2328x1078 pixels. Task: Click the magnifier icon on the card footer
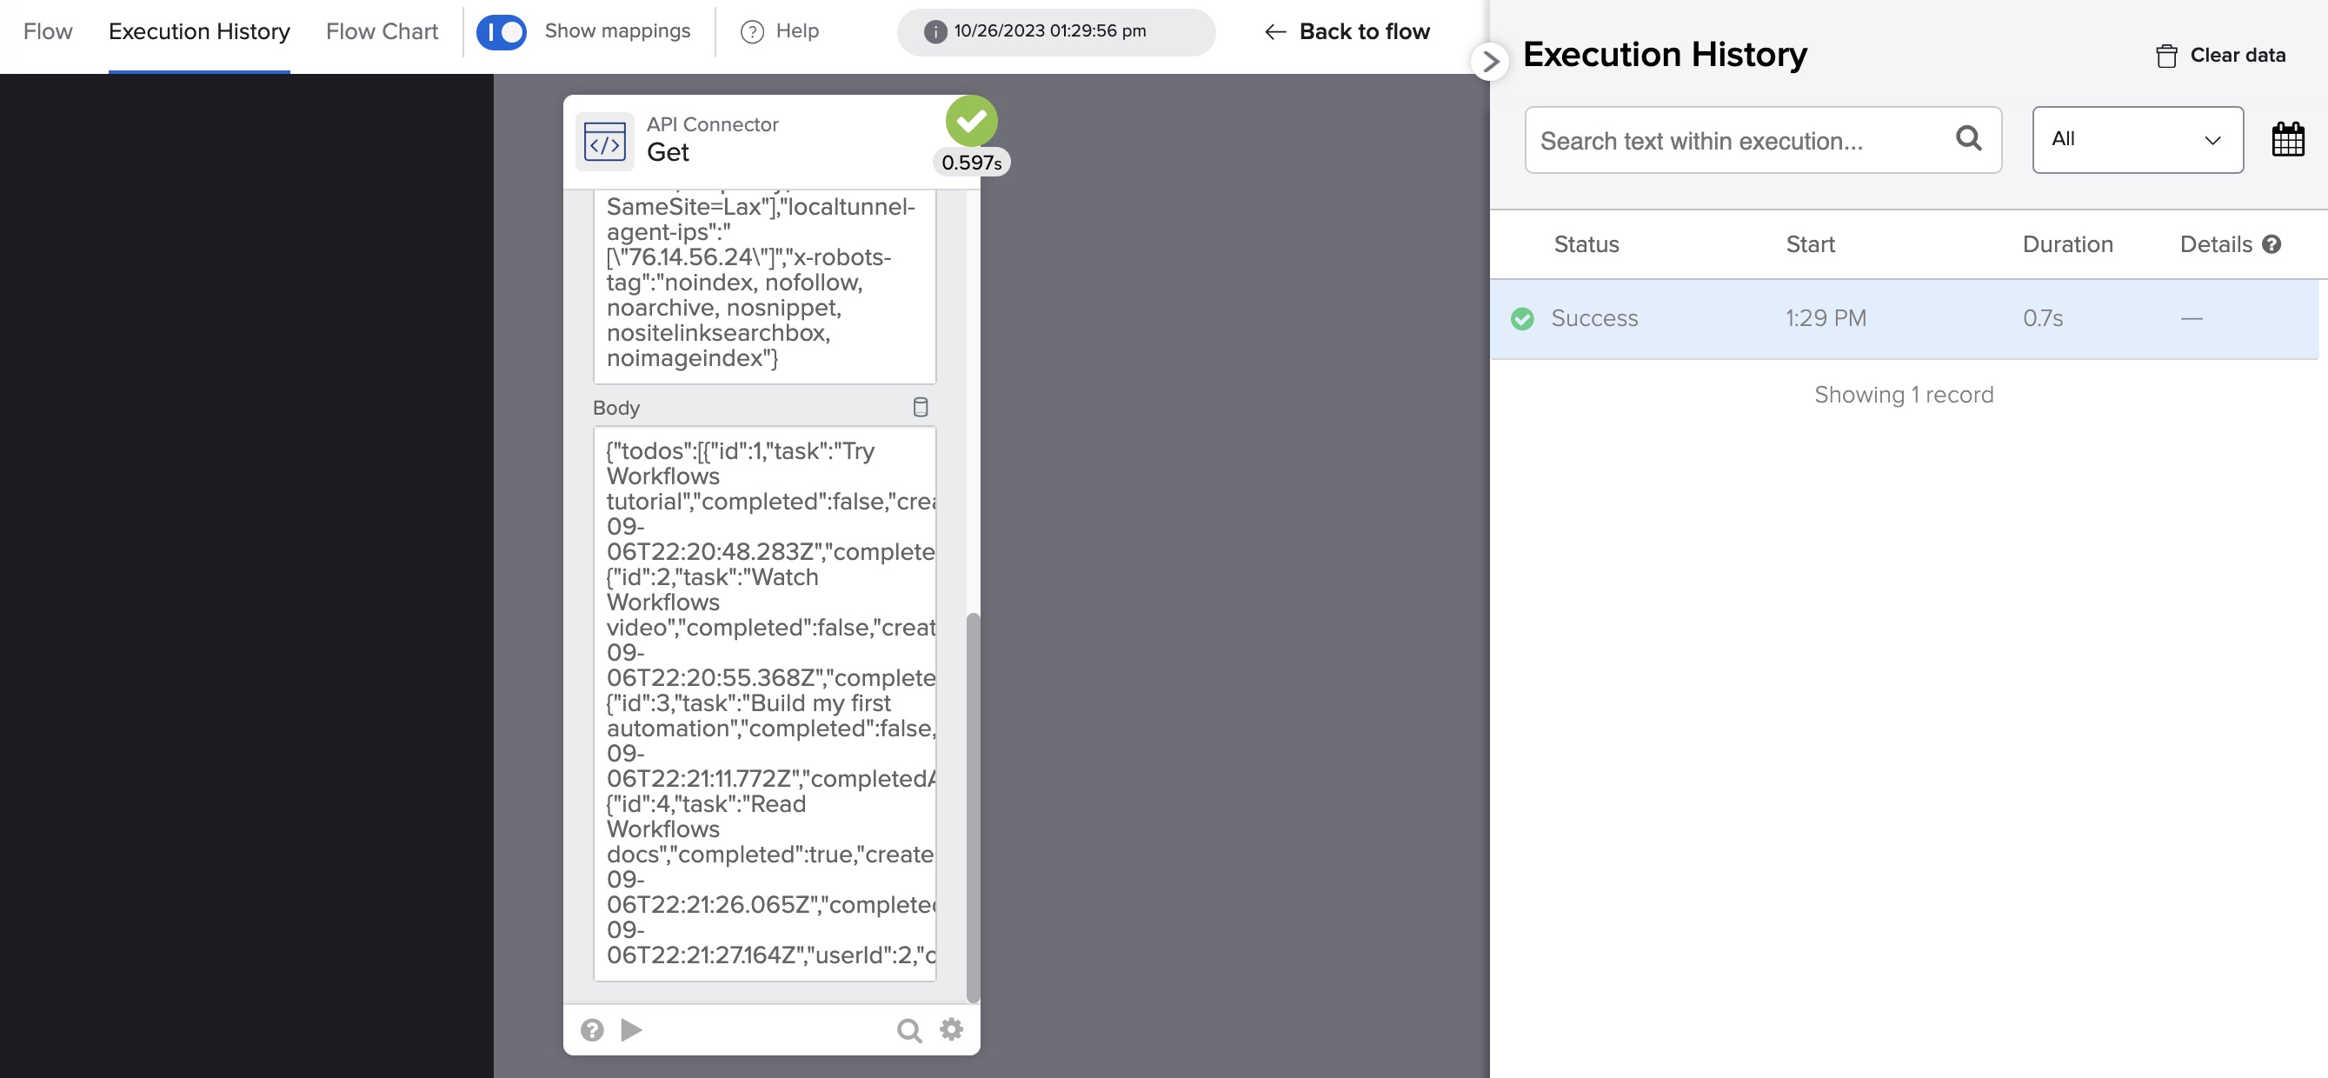(908, 1030)
